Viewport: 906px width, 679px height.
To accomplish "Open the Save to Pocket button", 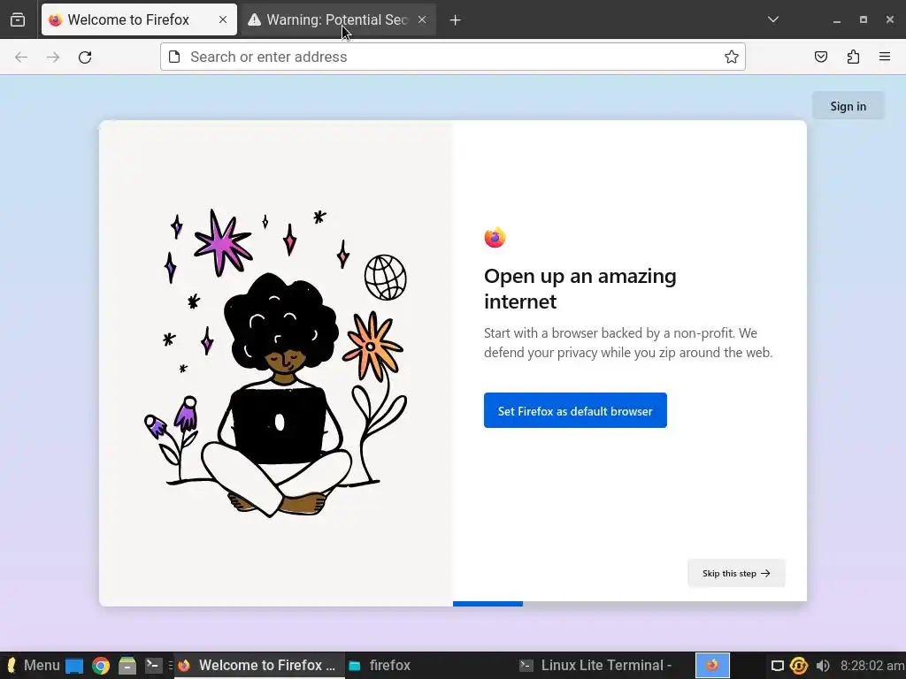I will 821,57.
